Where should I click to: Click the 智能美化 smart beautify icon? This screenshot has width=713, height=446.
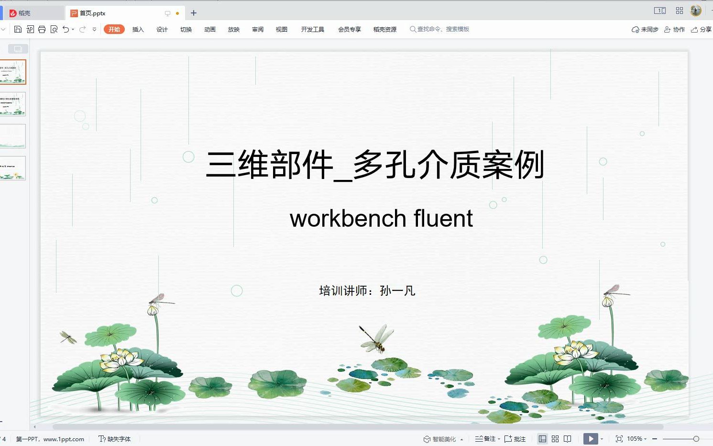tap(428, 438)
